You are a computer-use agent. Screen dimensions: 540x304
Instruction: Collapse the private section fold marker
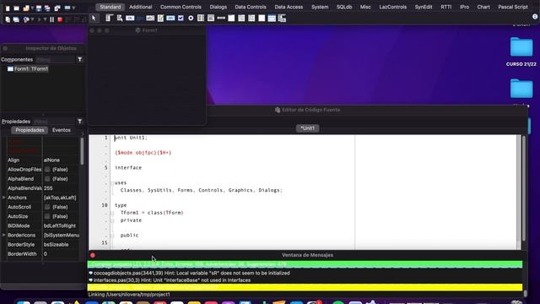coord(112,220)
